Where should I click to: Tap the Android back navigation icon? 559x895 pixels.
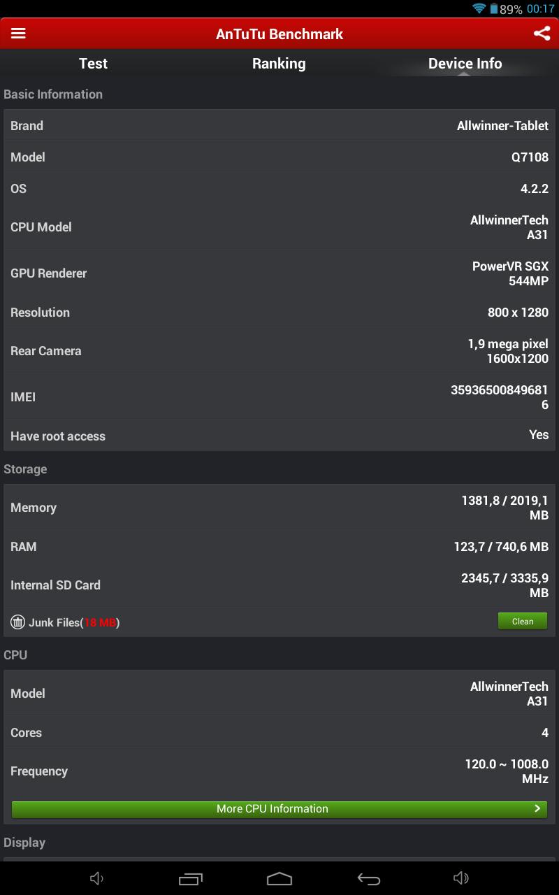coord(369,879)
